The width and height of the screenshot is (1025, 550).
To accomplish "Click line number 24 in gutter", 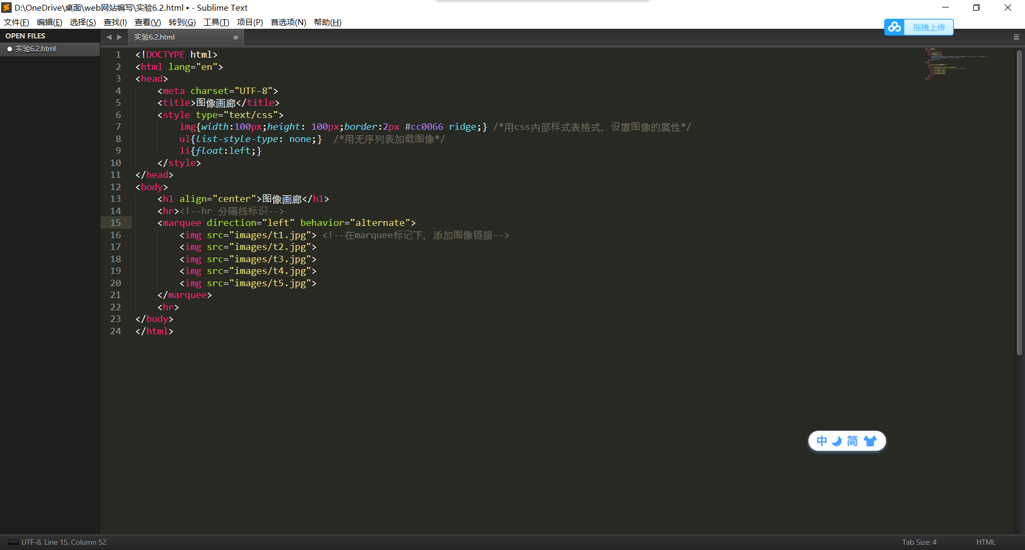I will click(x=115, y=331).
